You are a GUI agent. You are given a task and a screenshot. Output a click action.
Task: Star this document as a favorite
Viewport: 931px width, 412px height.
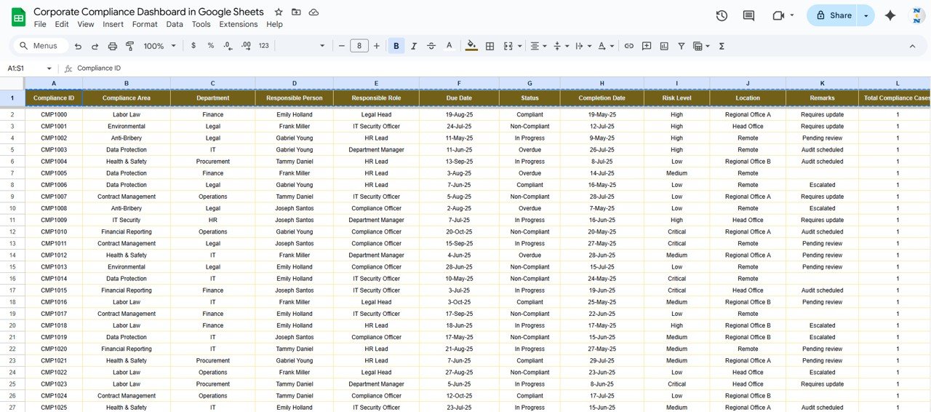279,12
